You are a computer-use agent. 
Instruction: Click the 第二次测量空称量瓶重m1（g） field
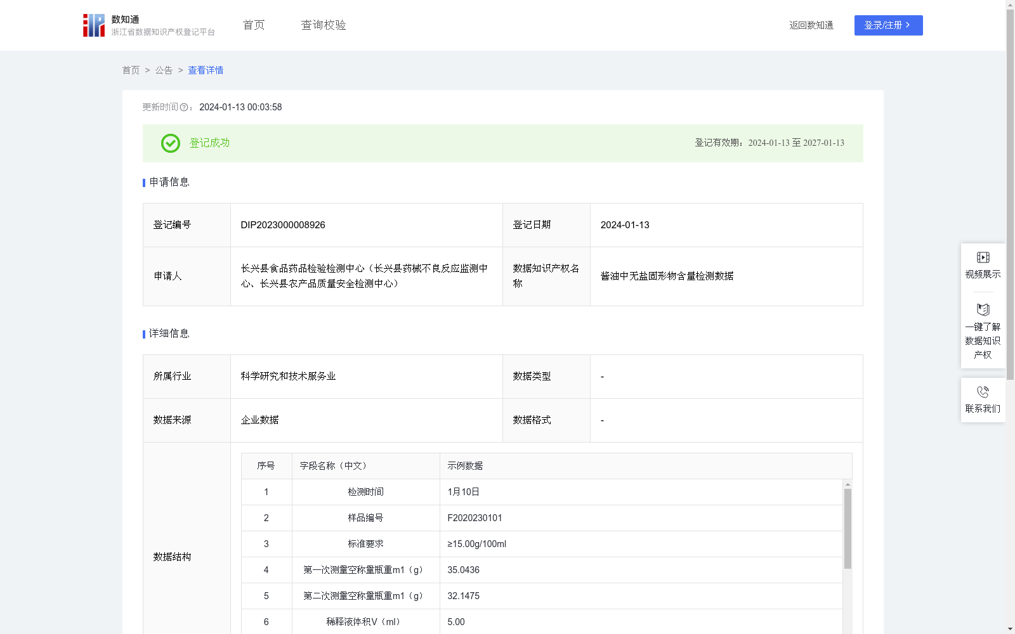[x=365, y=596]
